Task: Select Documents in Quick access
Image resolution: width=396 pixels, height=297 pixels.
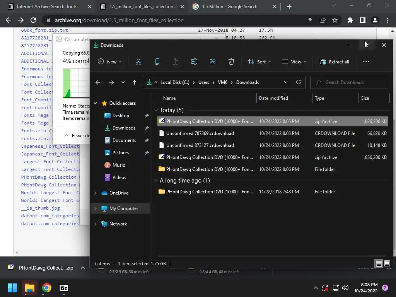Action: point(124,140)
